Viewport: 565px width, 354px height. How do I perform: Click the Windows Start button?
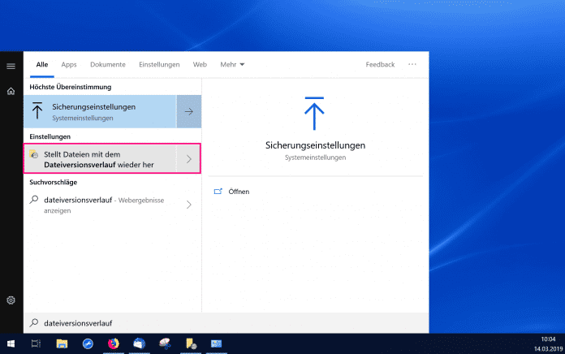coord(11,343)
